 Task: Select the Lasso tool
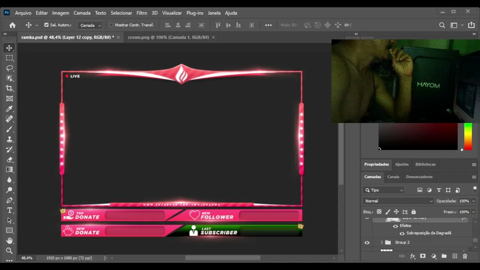click(9, 68)
